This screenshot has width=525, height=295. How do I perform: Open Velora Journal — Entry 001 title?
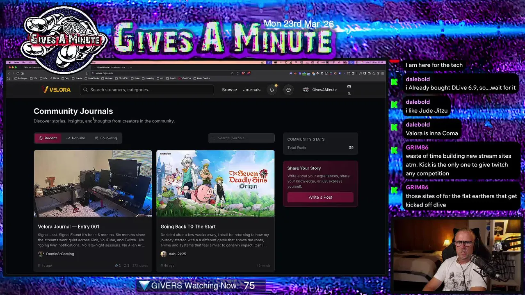point(68,227)
